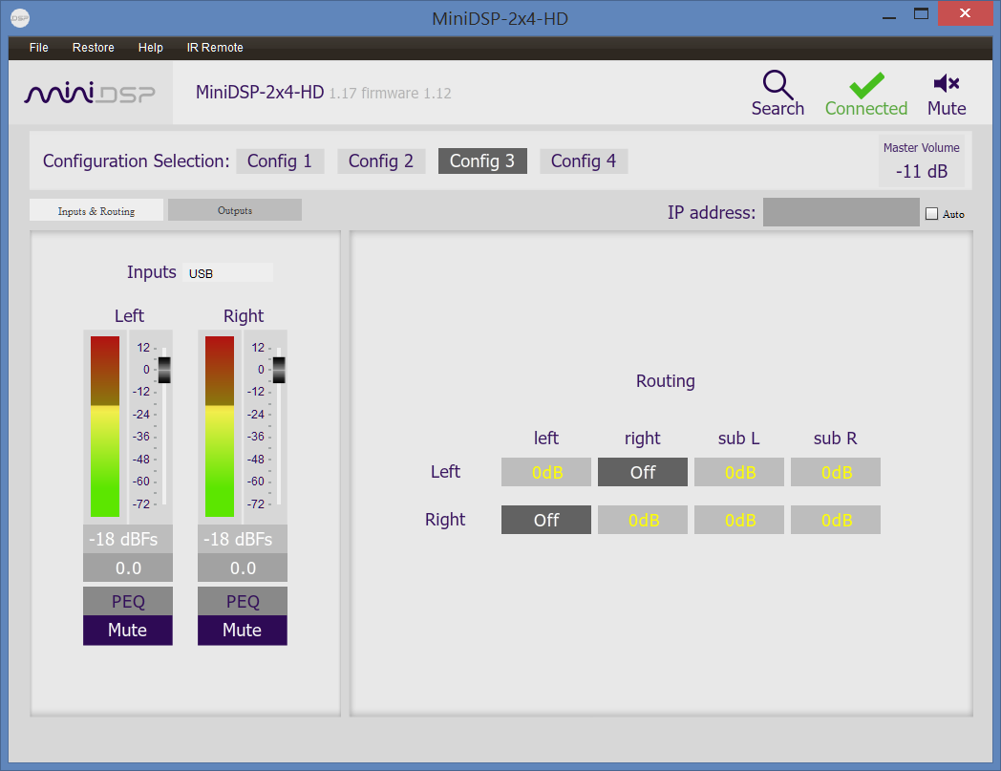Click the green Connected checkmark icon
Image resolution: width=1001 pixels, height=771 pixels.
[x=866, y=85]
